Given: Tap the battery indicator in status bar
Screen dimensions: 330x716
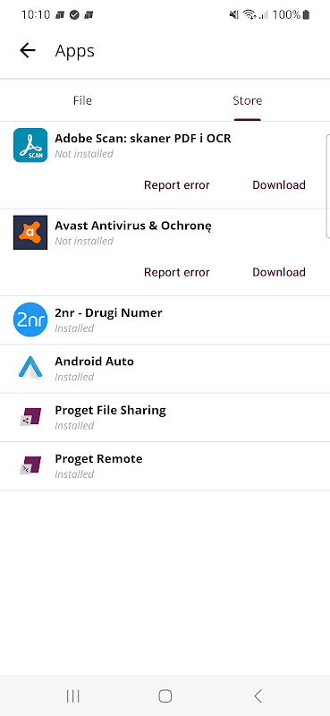Looking at the screenshot, I should (x=306, y=15).
